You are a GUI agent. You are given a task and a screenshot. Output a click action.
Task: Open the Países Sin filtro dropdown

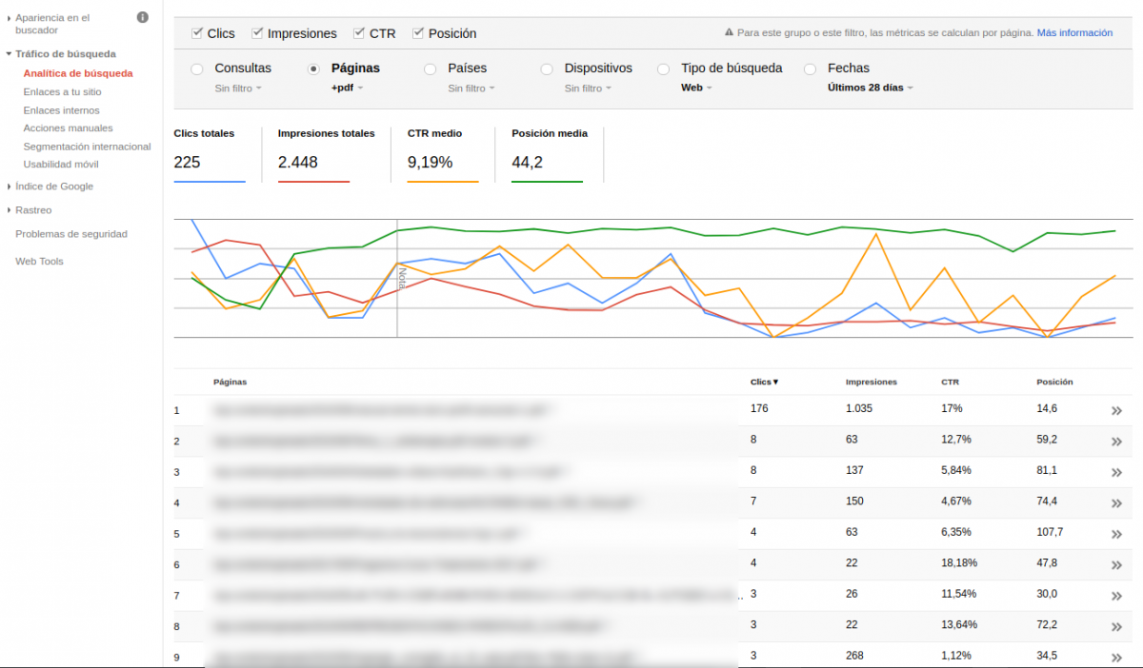tap(472, 88)
